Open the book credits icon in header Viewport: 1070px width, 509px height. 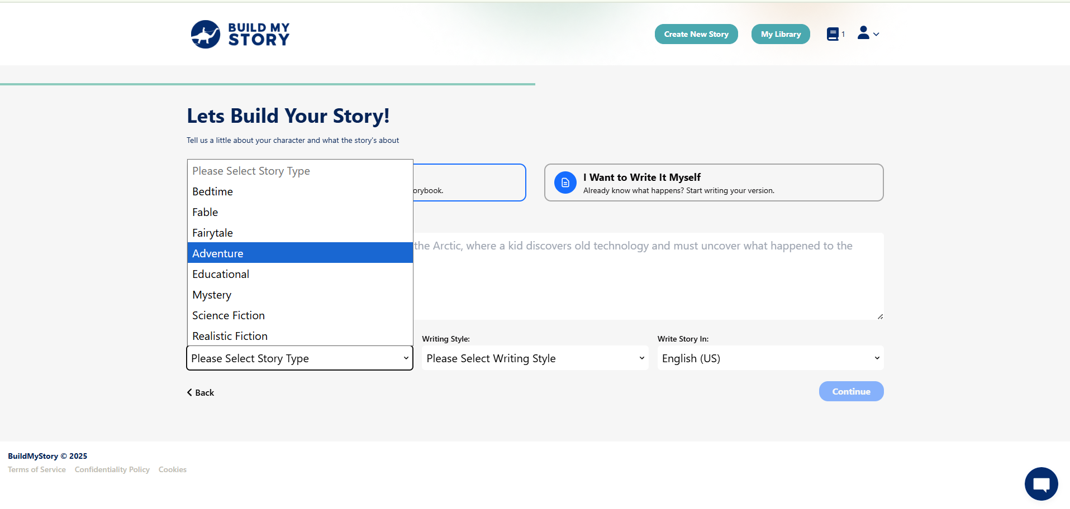point(833,34)
